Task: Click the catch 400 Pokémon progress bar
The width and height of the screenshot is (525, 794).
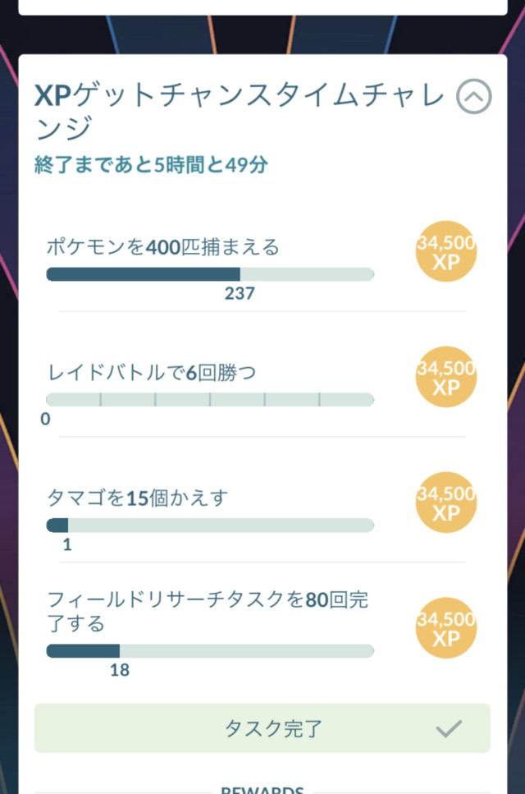Action: 210,274
